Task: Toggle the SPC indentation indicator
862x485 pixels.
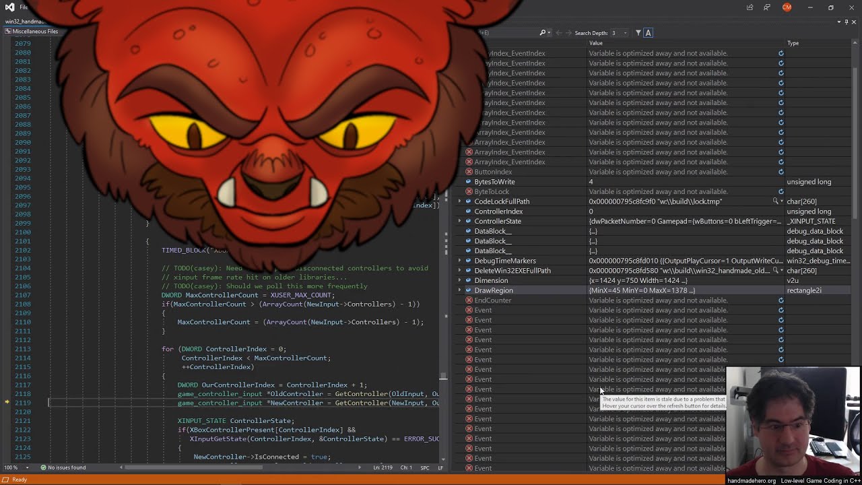Action: [x=425, y=467]
